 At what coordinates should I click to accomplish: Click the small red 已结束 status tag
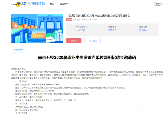(x=69, y=20)
